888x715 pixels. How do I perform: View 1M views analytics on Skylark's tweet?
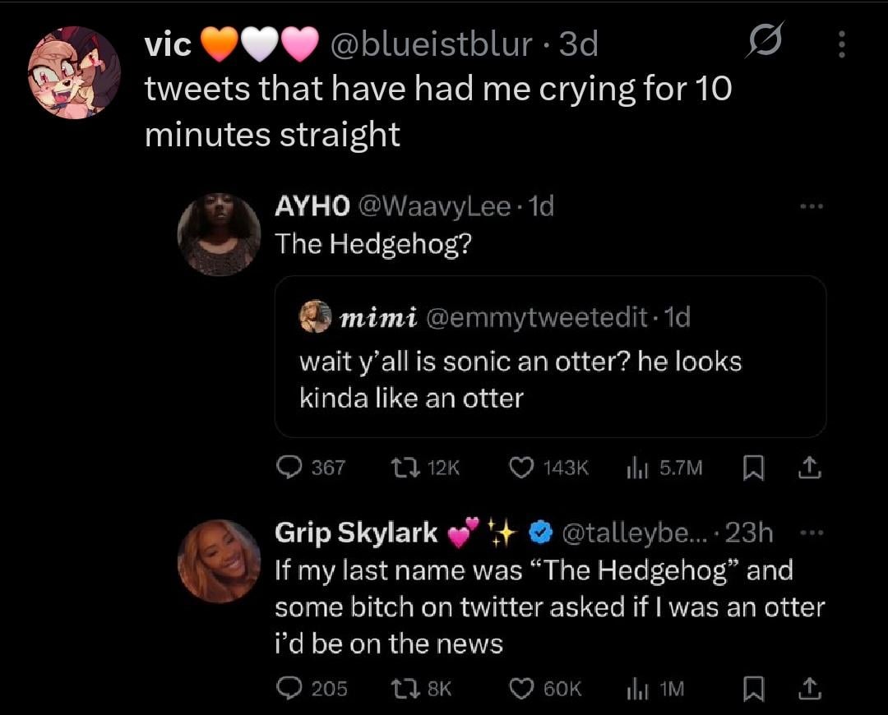655,689
